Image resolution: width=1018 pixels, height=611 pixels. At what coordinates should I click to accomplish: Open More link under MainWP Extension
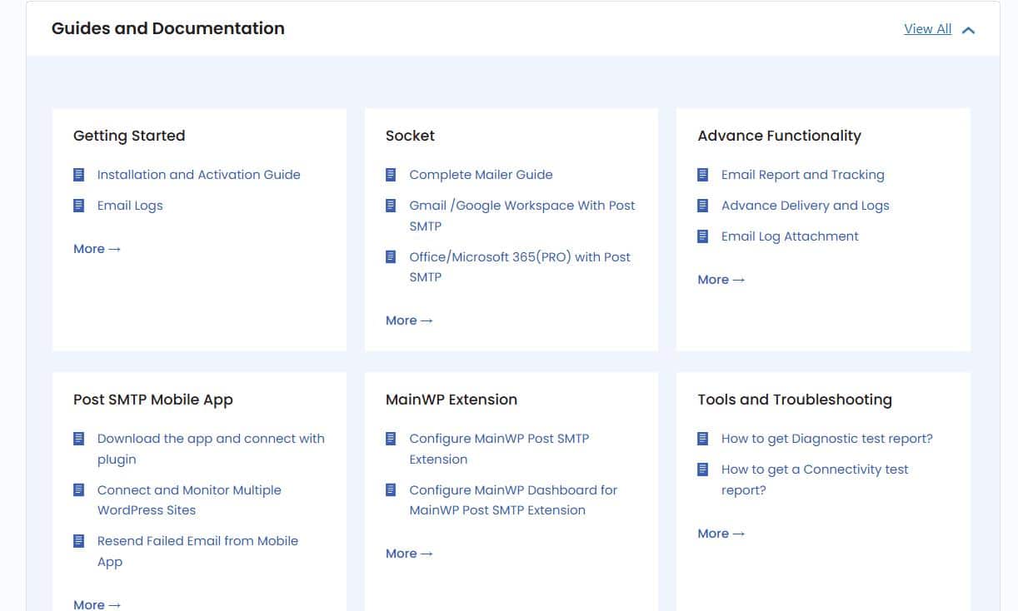point(409,554)
